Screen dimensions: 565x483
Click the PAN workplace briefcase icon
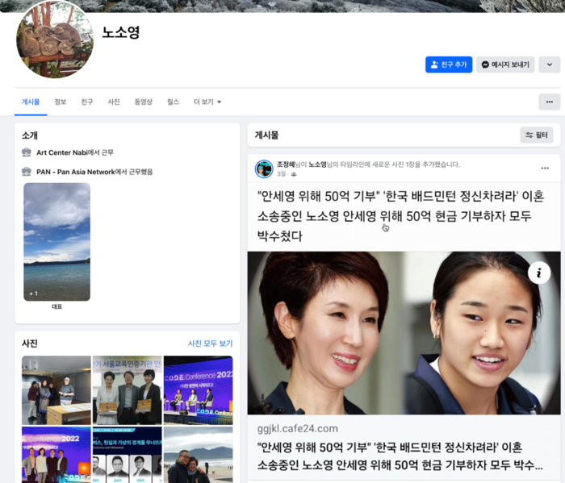[27, 172]
